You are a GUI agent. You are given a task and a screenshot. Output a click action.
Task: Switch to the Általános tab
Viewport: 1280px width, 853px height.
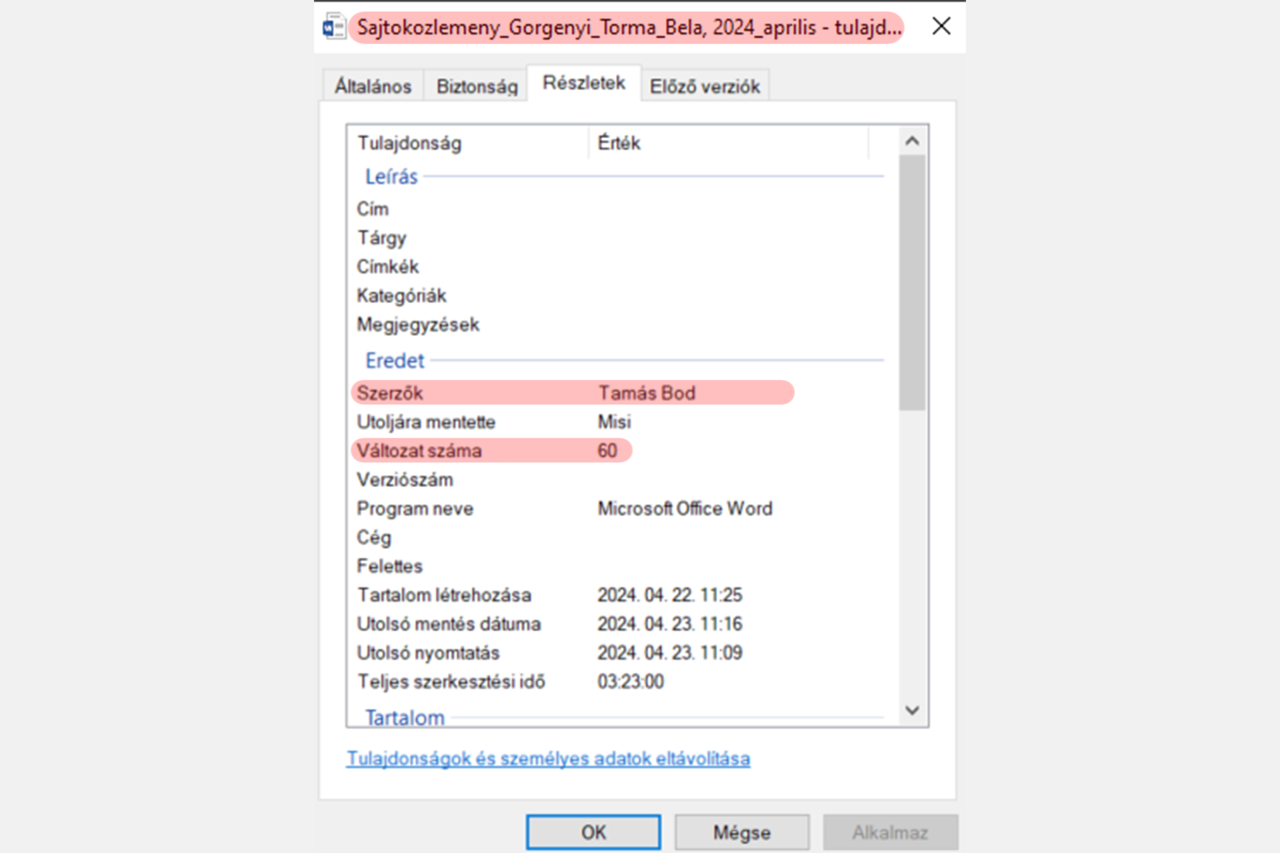pos(373,86)
